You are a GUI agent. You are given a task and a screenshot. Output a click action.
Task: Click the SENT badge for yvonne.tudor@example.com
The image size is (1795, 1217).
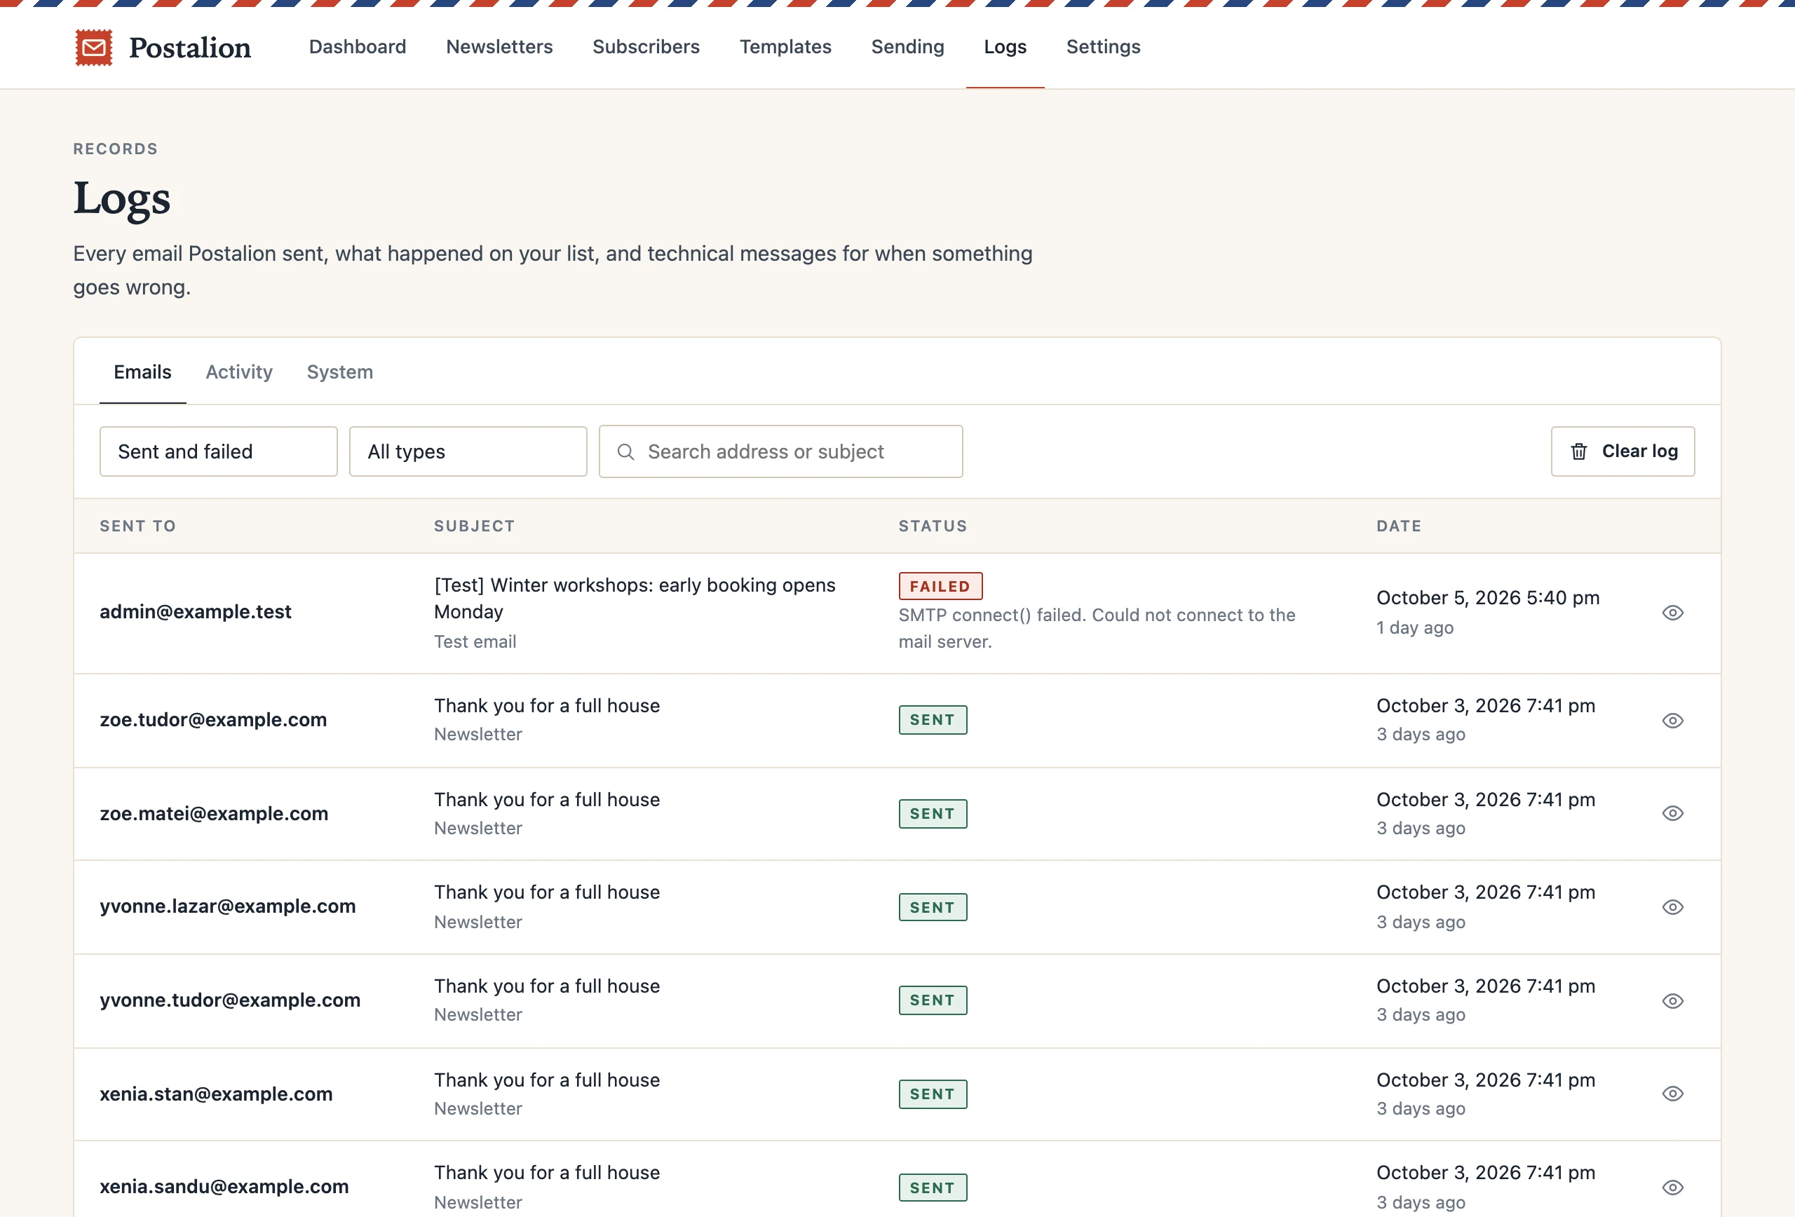point(933,1000)
